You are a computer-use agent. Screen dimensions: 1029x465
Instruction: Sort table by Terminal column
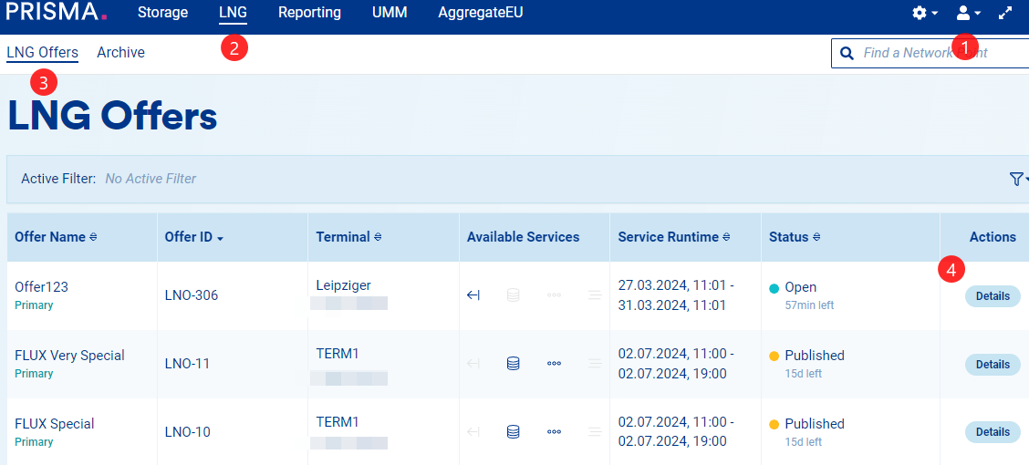[x=348, y=237]
